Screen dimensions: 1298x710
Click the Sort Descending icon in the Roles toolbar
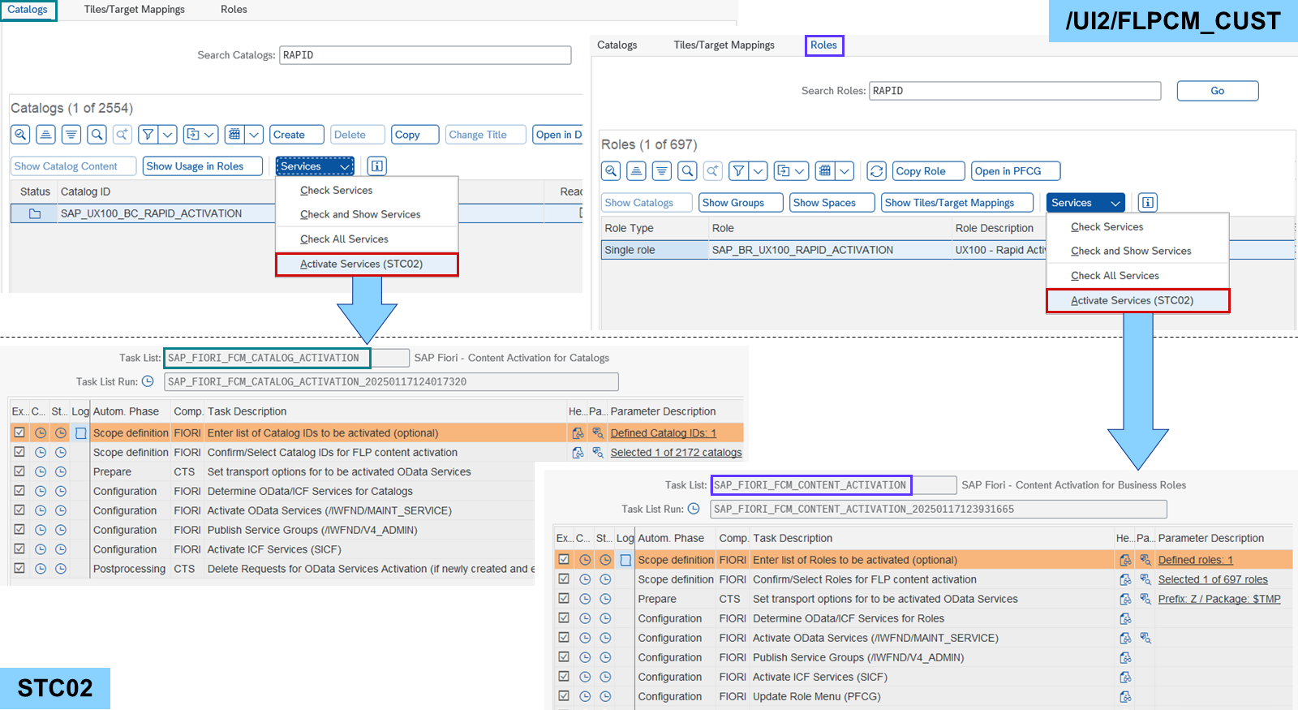[x=662, y=171]
